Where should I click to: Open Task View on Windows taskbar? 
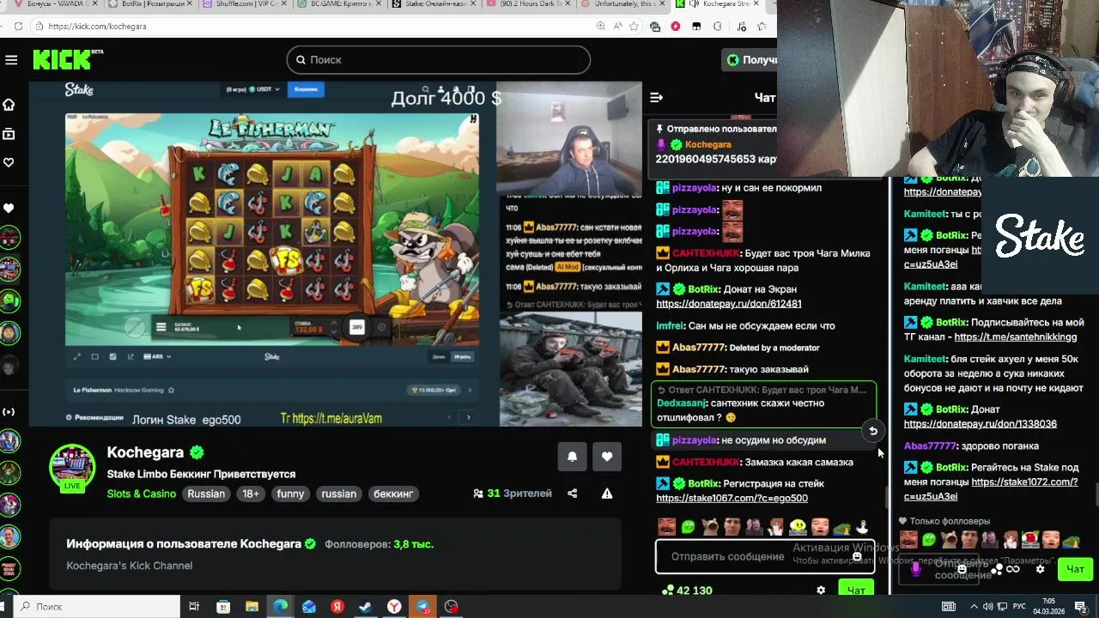coord(194,607)
